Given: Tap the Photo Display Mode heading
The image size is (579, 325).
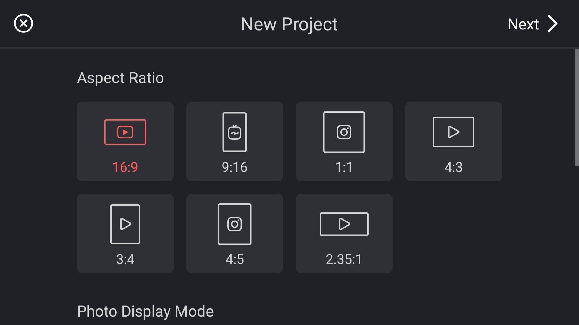Looking at the screenshot, I should coord(145,311).
